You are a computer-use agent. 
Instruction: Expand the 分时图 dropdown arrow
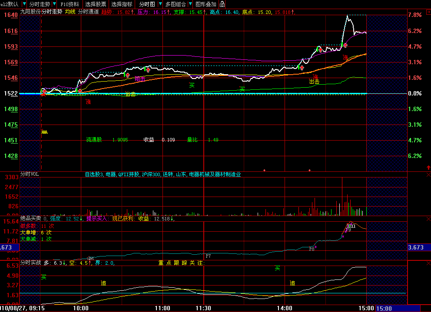tap(160, 4)
